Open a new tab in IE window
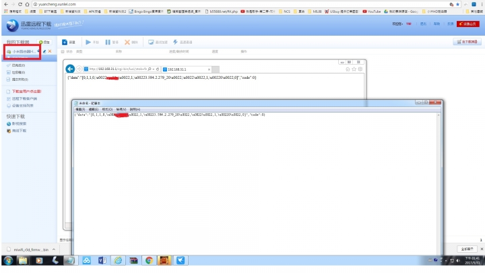Screen dimensions: 485x273 (x=216, y=69)
